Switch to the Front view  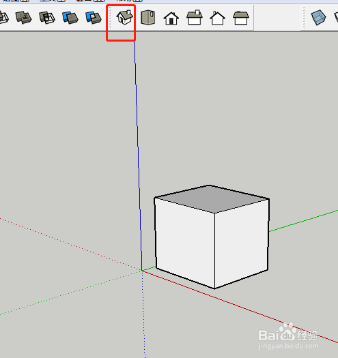[171, 18]
